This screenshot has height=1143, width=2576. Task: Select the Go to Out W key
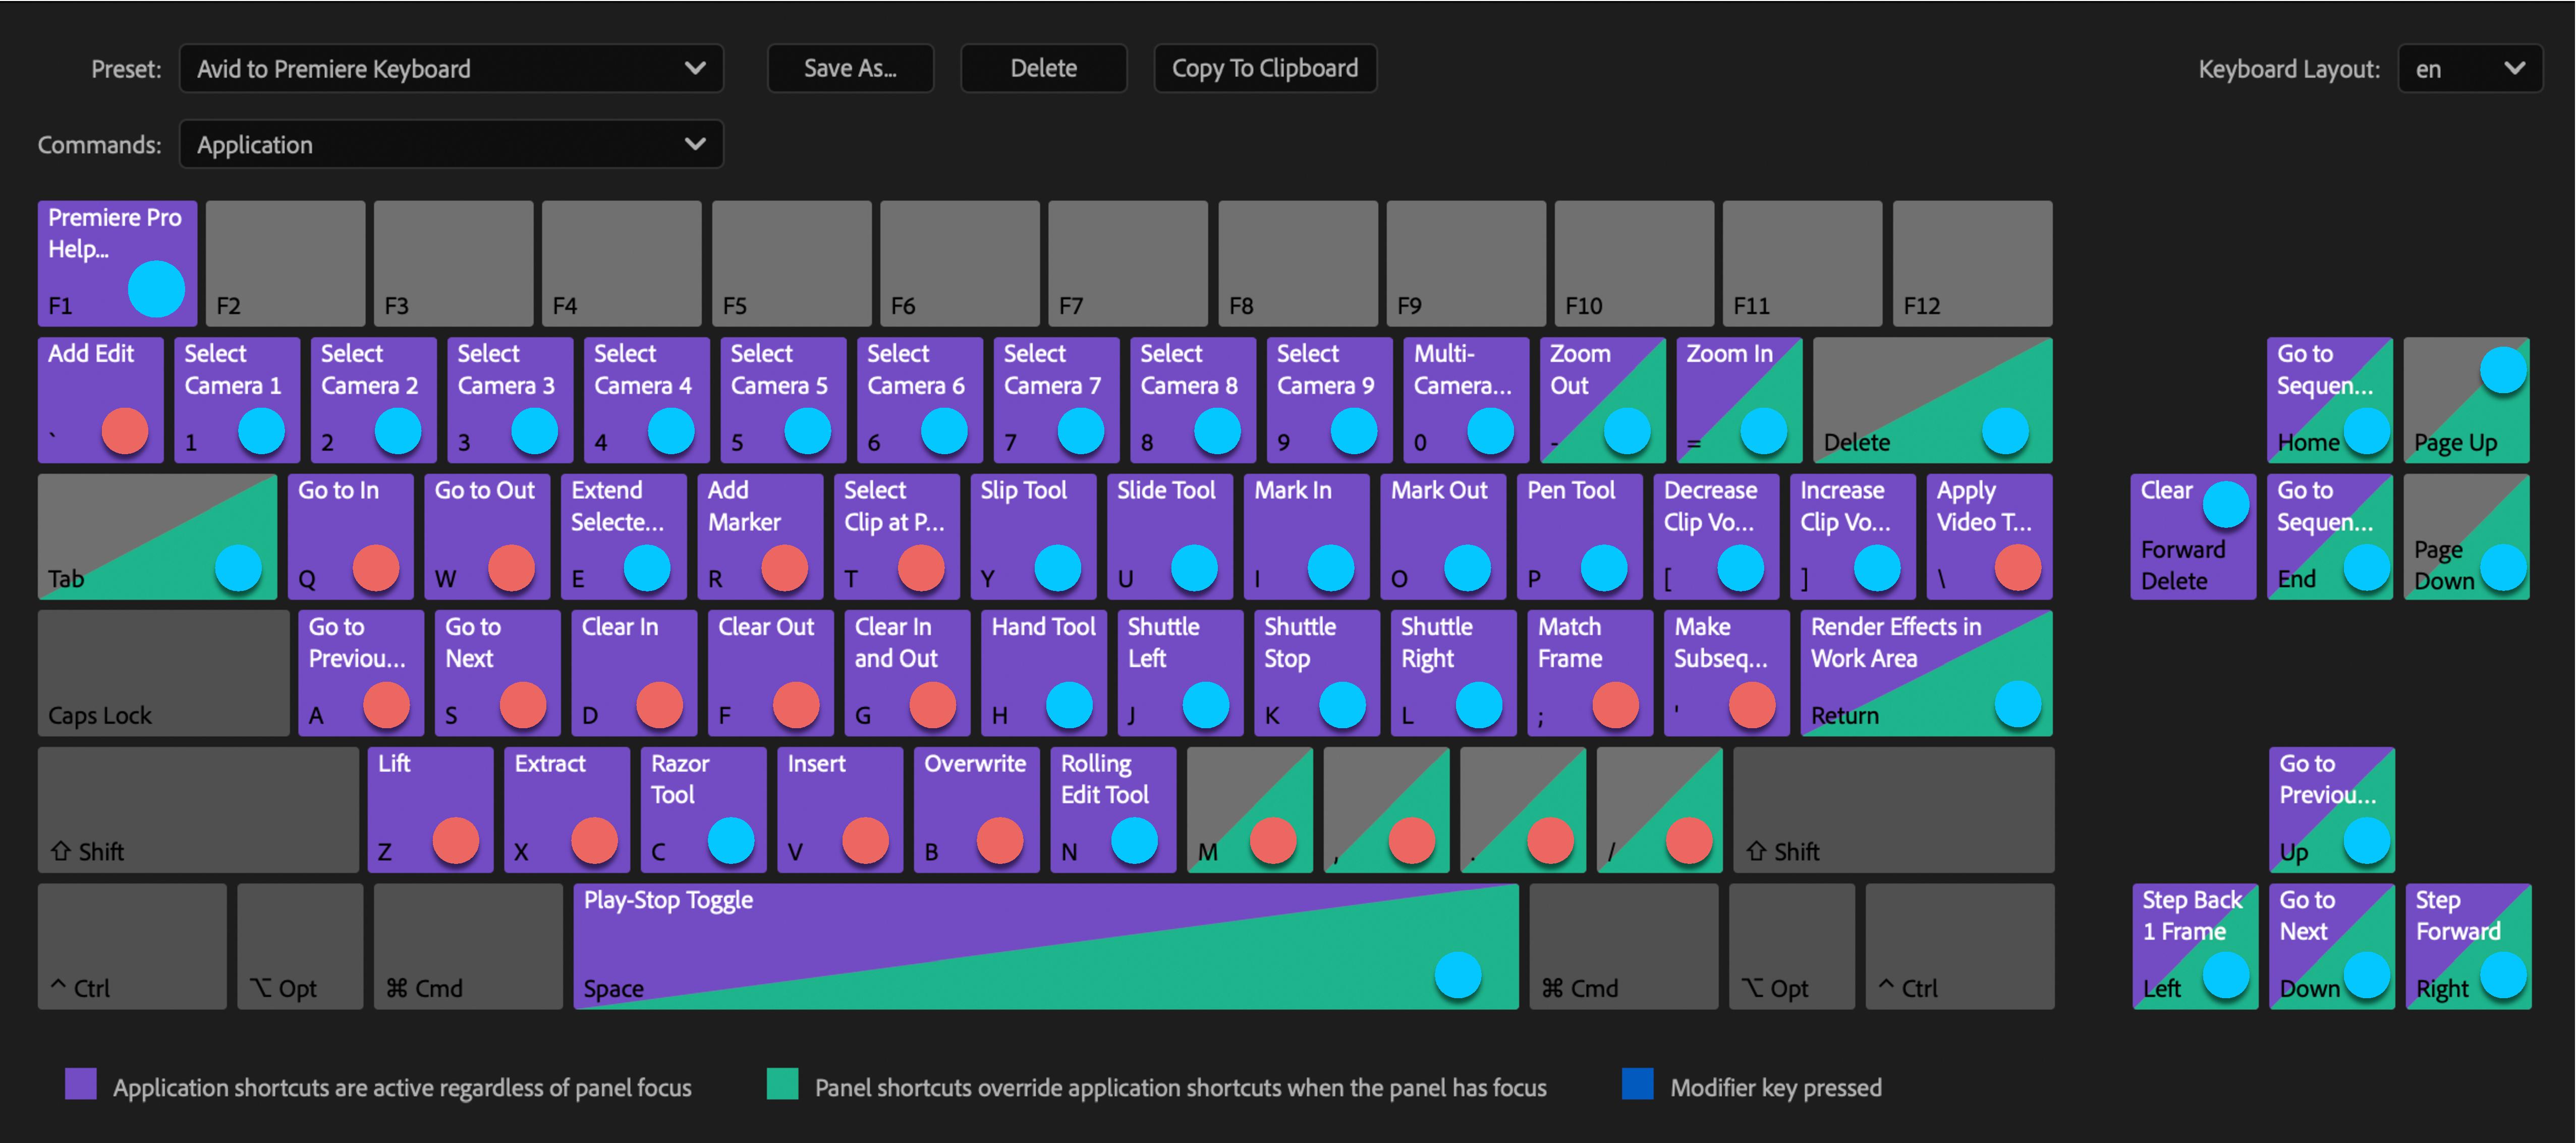pyautogui.click(x=487, y=537)
